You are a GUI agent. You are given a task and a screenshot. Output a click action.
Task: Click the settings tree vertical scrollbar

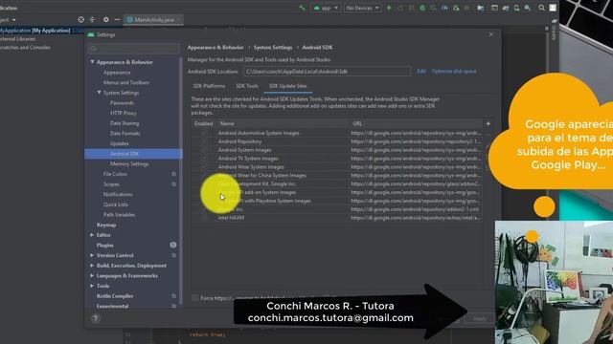click(x=181, y=180)
